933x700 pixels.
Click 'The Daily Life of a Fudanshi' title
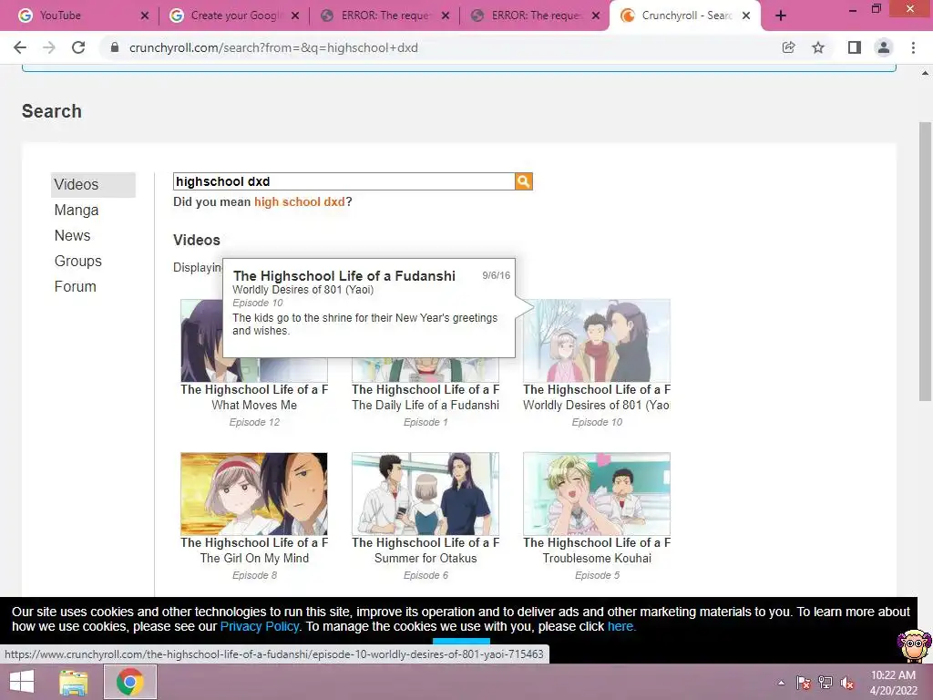click(425, 405)
